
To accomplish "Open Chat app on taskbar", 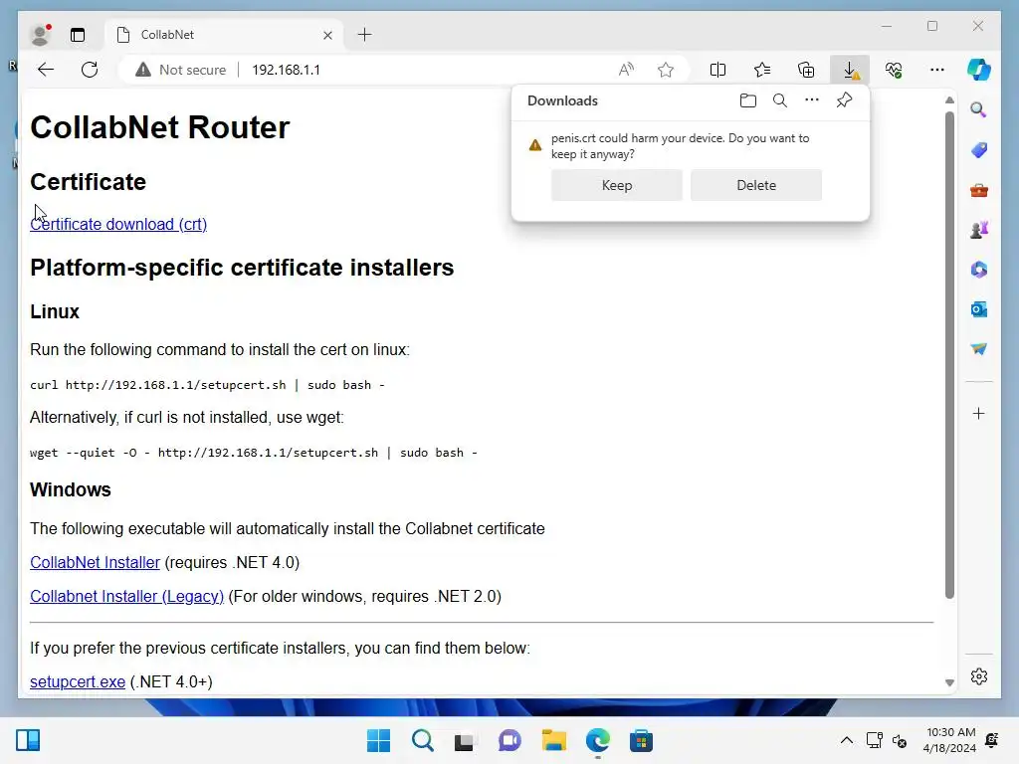I will (509, 740).
